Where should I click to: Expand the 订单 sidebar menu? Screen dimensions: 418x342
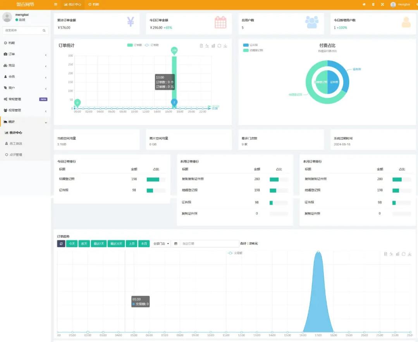pos(25,54)
